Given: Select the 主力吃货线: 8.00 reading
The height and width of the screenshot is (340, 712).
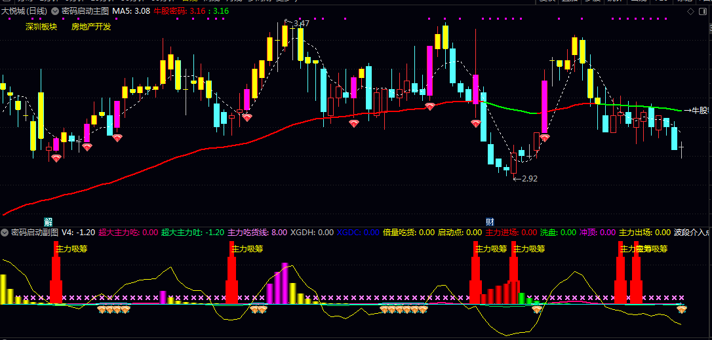Looking at the screenshot, I should (258, 233).
